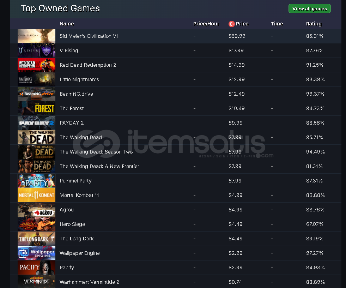Click the 91.25% rating value
Image resolution: width=346 pixels, height=288 pixels.
click(315, 65)
